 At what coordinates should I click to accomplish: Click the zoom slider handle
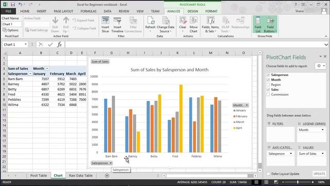coord(298,182)
